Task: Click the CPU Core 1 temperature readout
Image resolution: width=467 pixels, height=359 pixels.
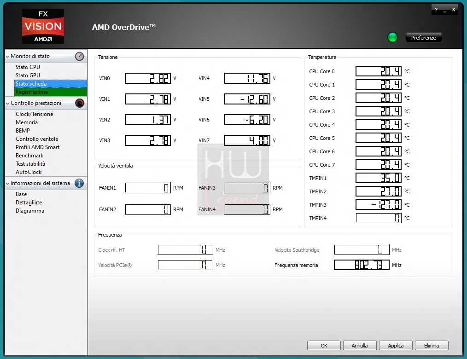Action: (379, 85)
